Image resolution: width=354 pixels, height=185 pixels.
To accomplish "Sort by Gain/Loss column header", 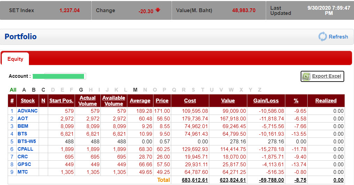I will pos(266,101).
